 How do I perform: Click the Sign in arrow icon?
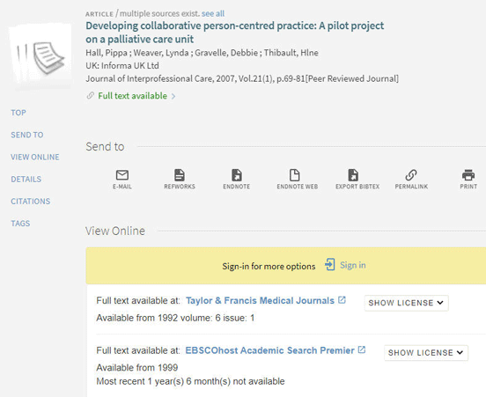coord(330,265)
